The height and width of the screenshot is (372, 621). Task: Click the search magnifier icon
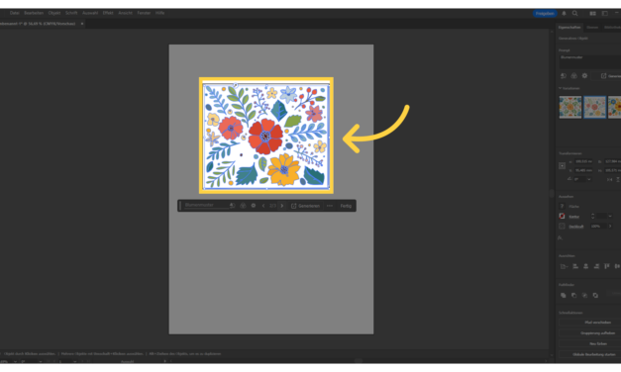[574, 14]
